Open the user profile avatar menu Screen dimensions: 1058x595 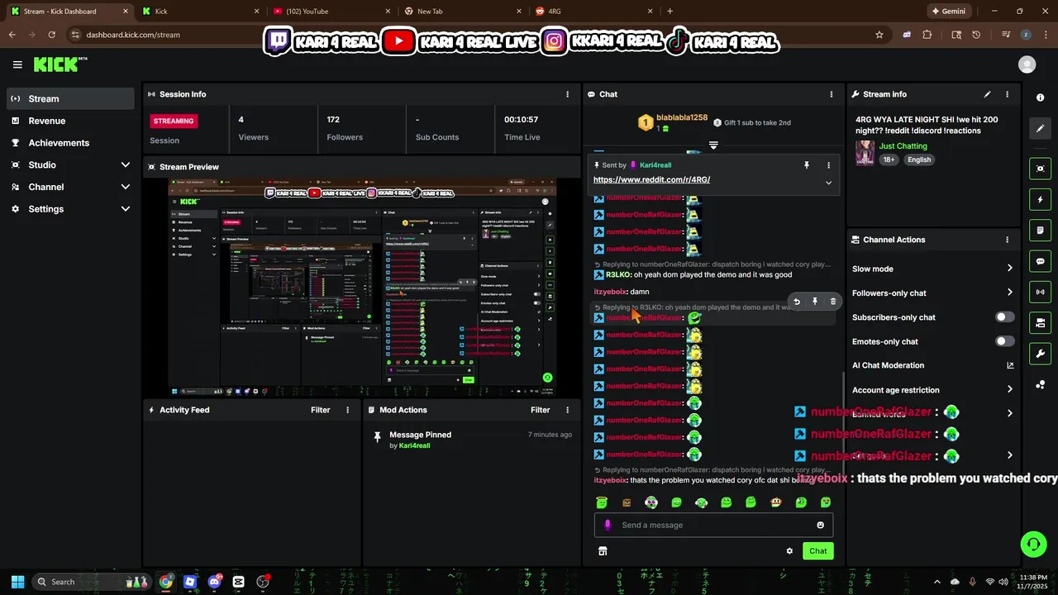pyautogui.click(x=1027, y=64)
